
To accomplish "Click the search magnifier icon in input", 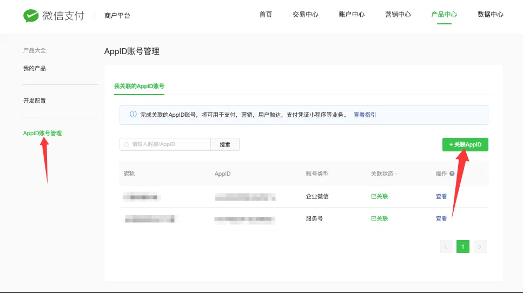I will coord(127,144).
